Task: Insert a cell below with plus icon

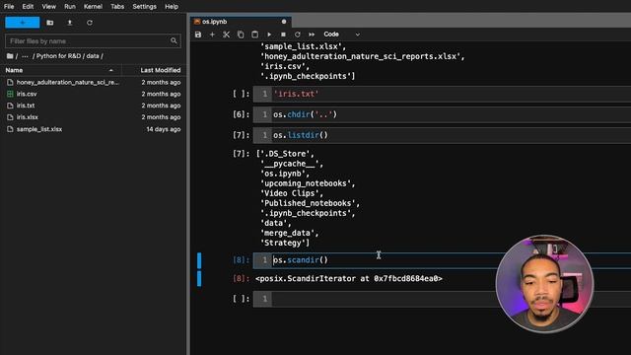Action: tap(212, 35)
